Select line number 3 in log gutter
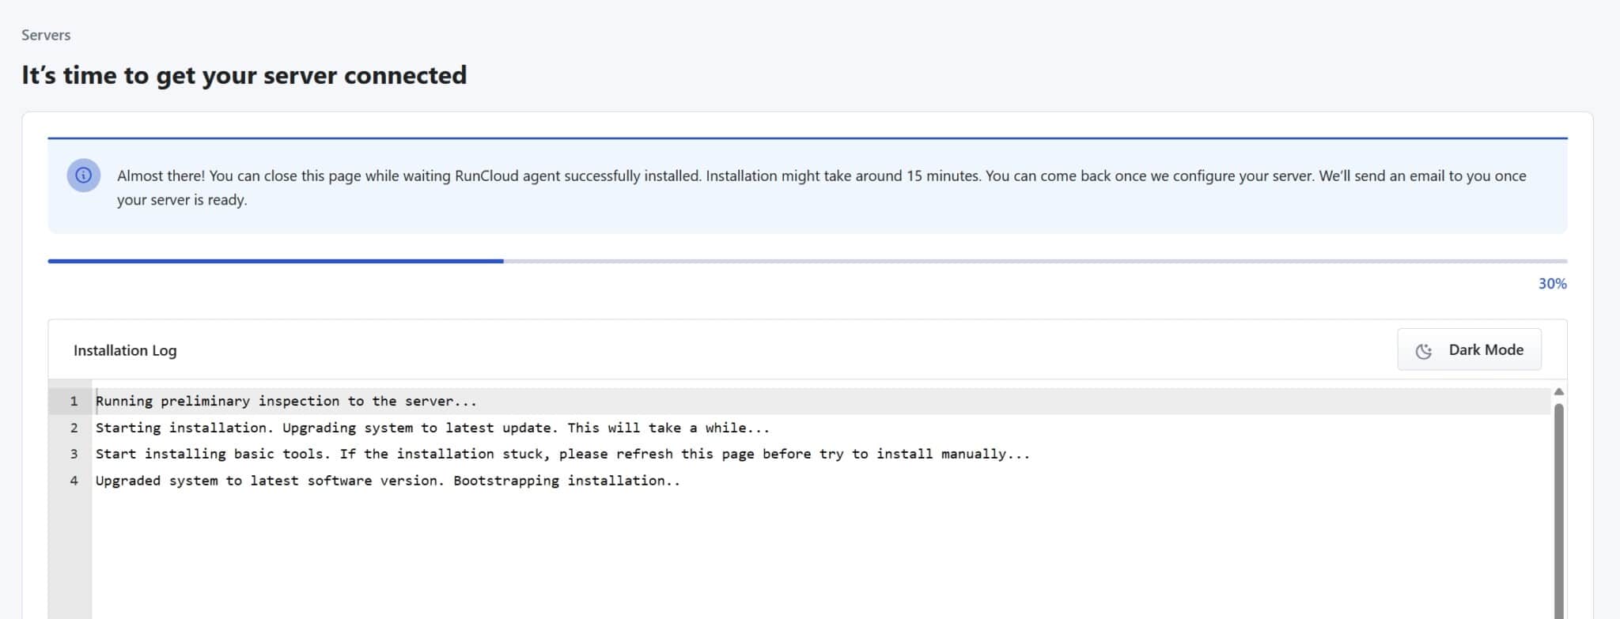Viewport: 1620px width, 619px height. click(x=74, y=454)
